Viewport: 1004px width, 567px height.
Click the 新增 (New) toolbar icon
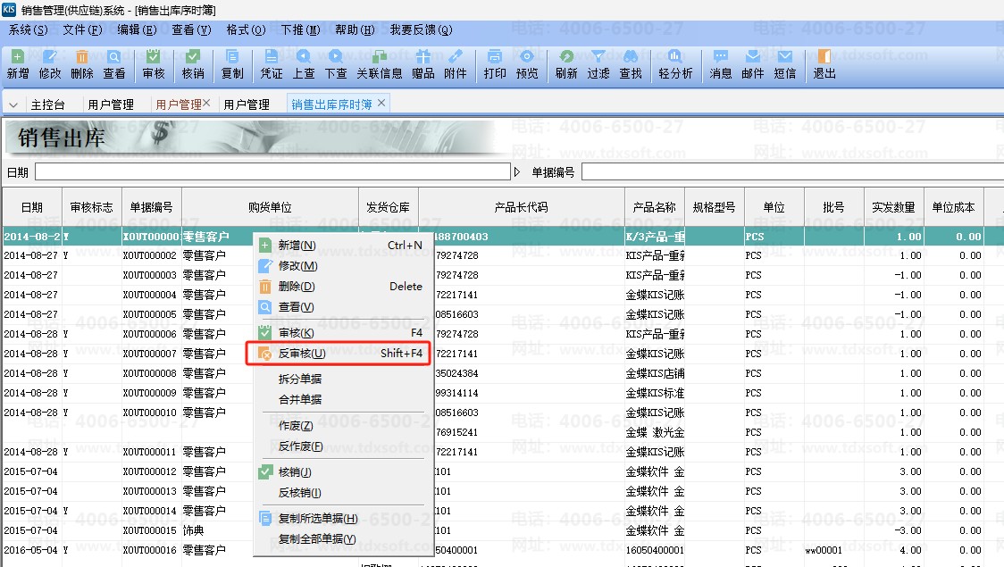tap(18, 63)
